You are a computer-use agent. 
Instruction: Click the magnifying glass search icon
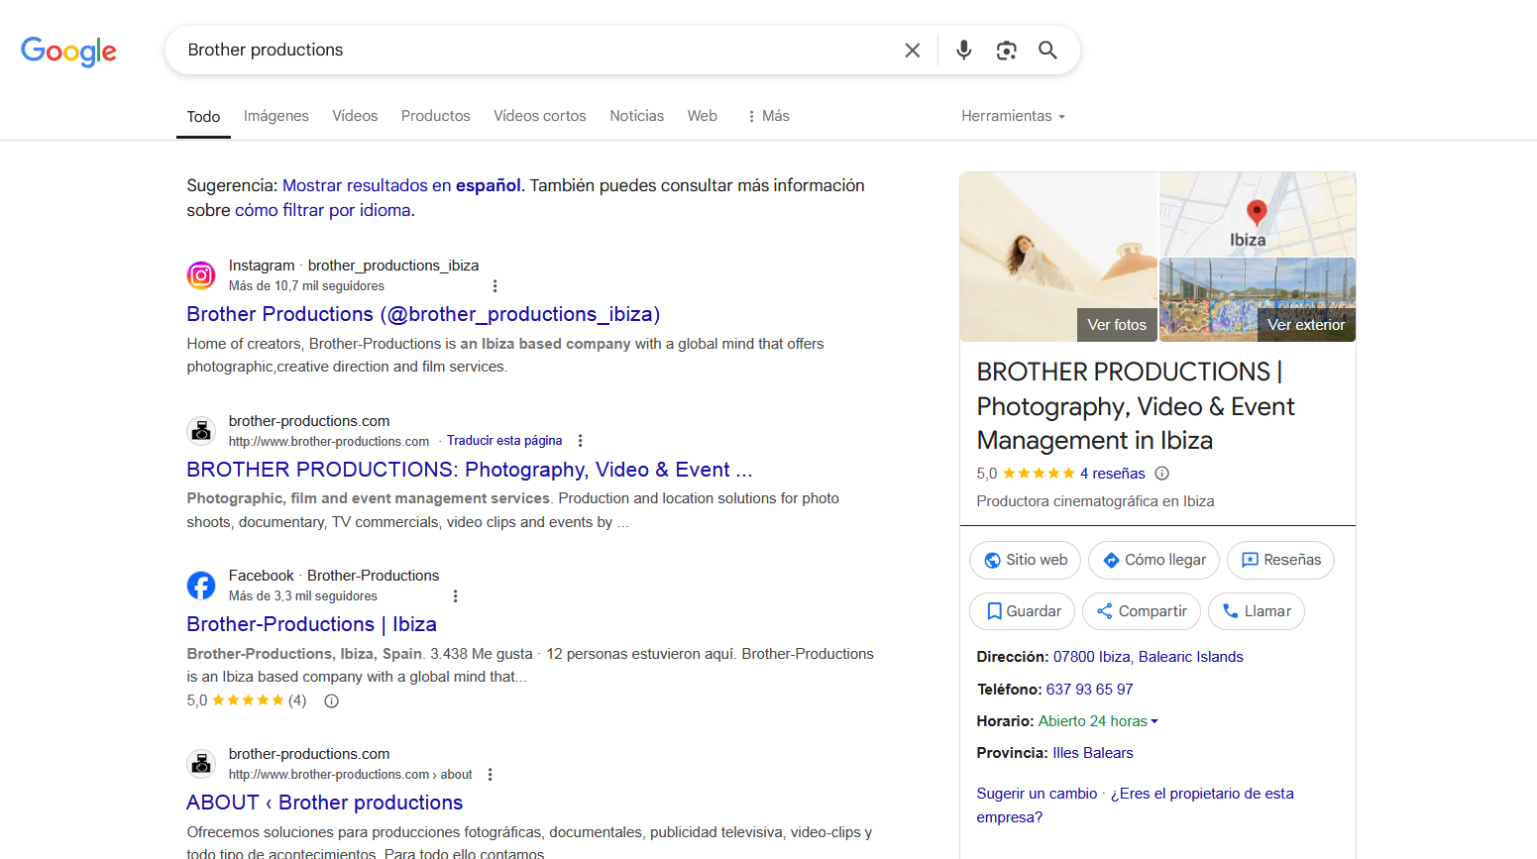1047,51
